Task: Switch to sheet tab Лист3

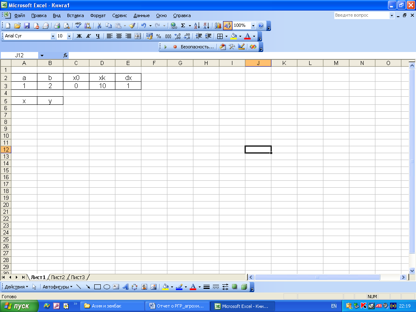Action: click(78, 277)
